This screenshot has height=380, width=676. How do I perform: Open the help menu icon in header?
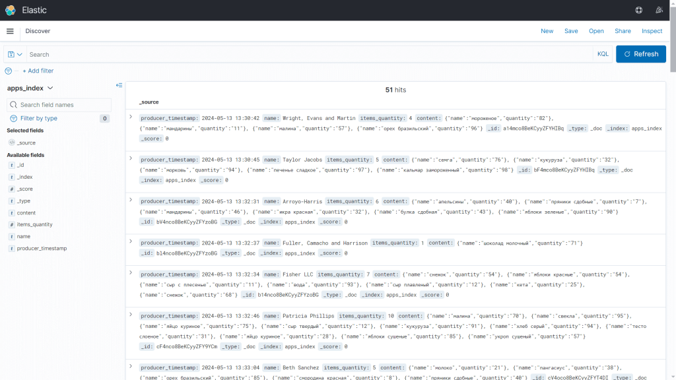coord(639,10)
